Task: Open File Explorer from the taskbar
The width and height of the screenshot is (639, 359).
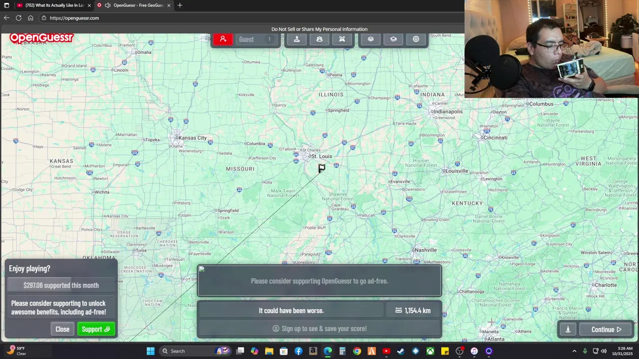Action: (x=269, y=351)
